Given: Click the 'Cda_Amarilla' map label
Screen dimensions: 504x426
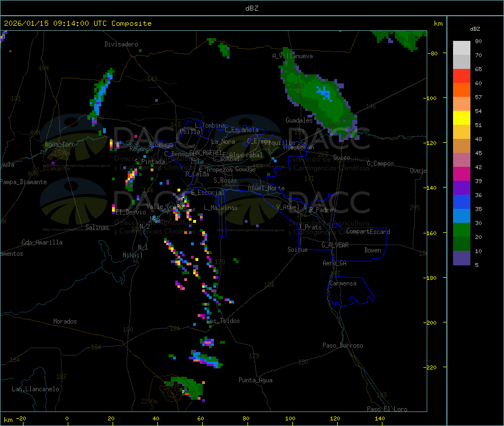Looking at the screenshot, I should point(42,242).
